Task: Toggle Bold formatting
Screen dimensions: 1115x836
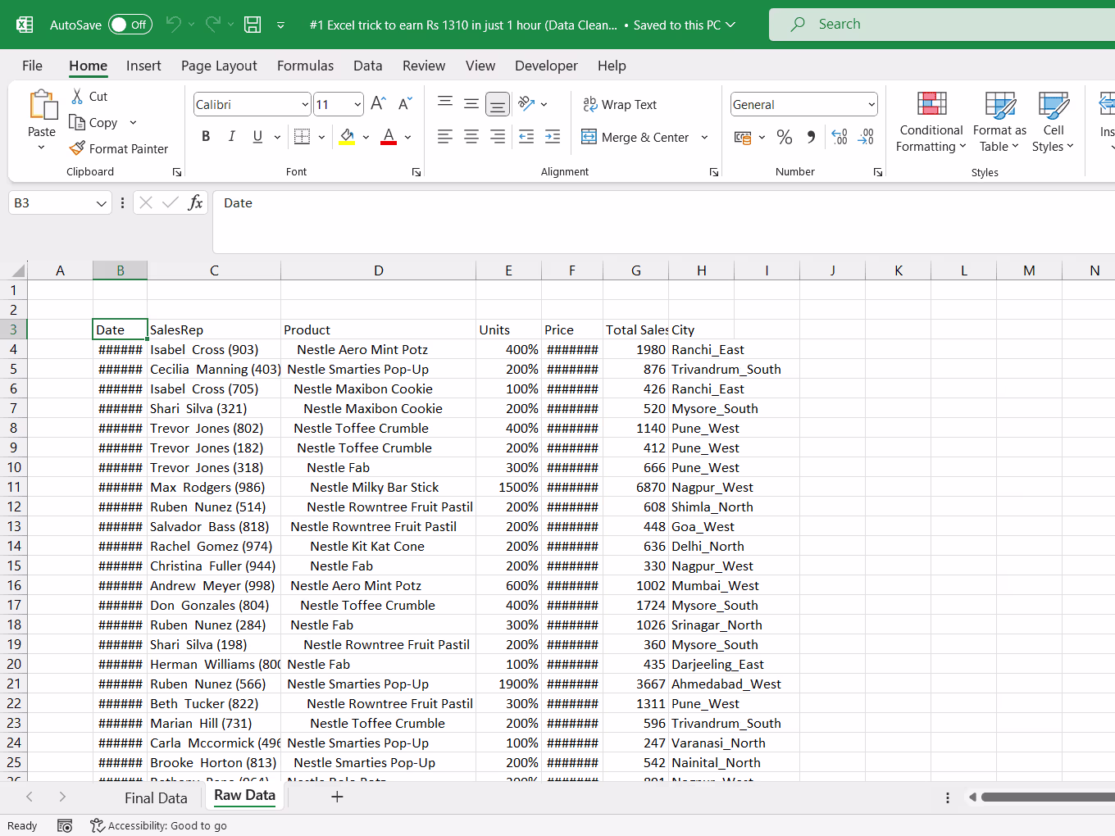Action: click(206, 137)
